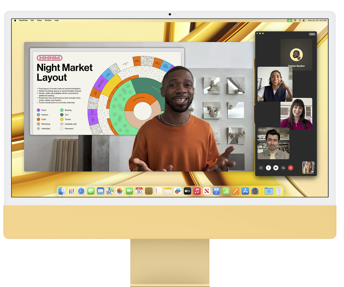Screen dimensions: 344x287
Task: Open Freeform from the Dock
Action: coord(178,191)
